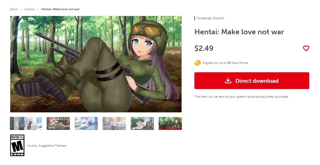Click the download arrow icon in red button
320x165 pixels.
pyautogui.click(x=228, y=81)
